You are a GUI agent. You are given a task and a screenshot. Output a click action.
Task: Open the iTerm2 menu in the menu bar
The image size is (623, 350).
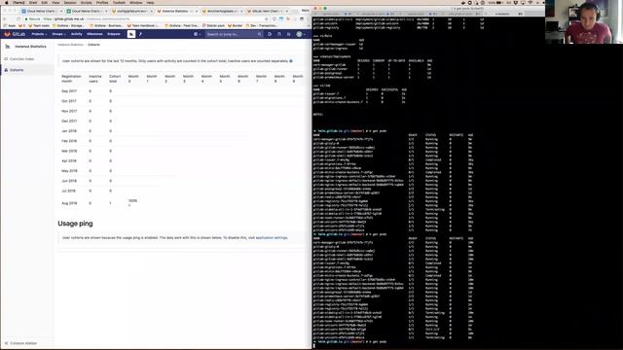pos(18,2)
